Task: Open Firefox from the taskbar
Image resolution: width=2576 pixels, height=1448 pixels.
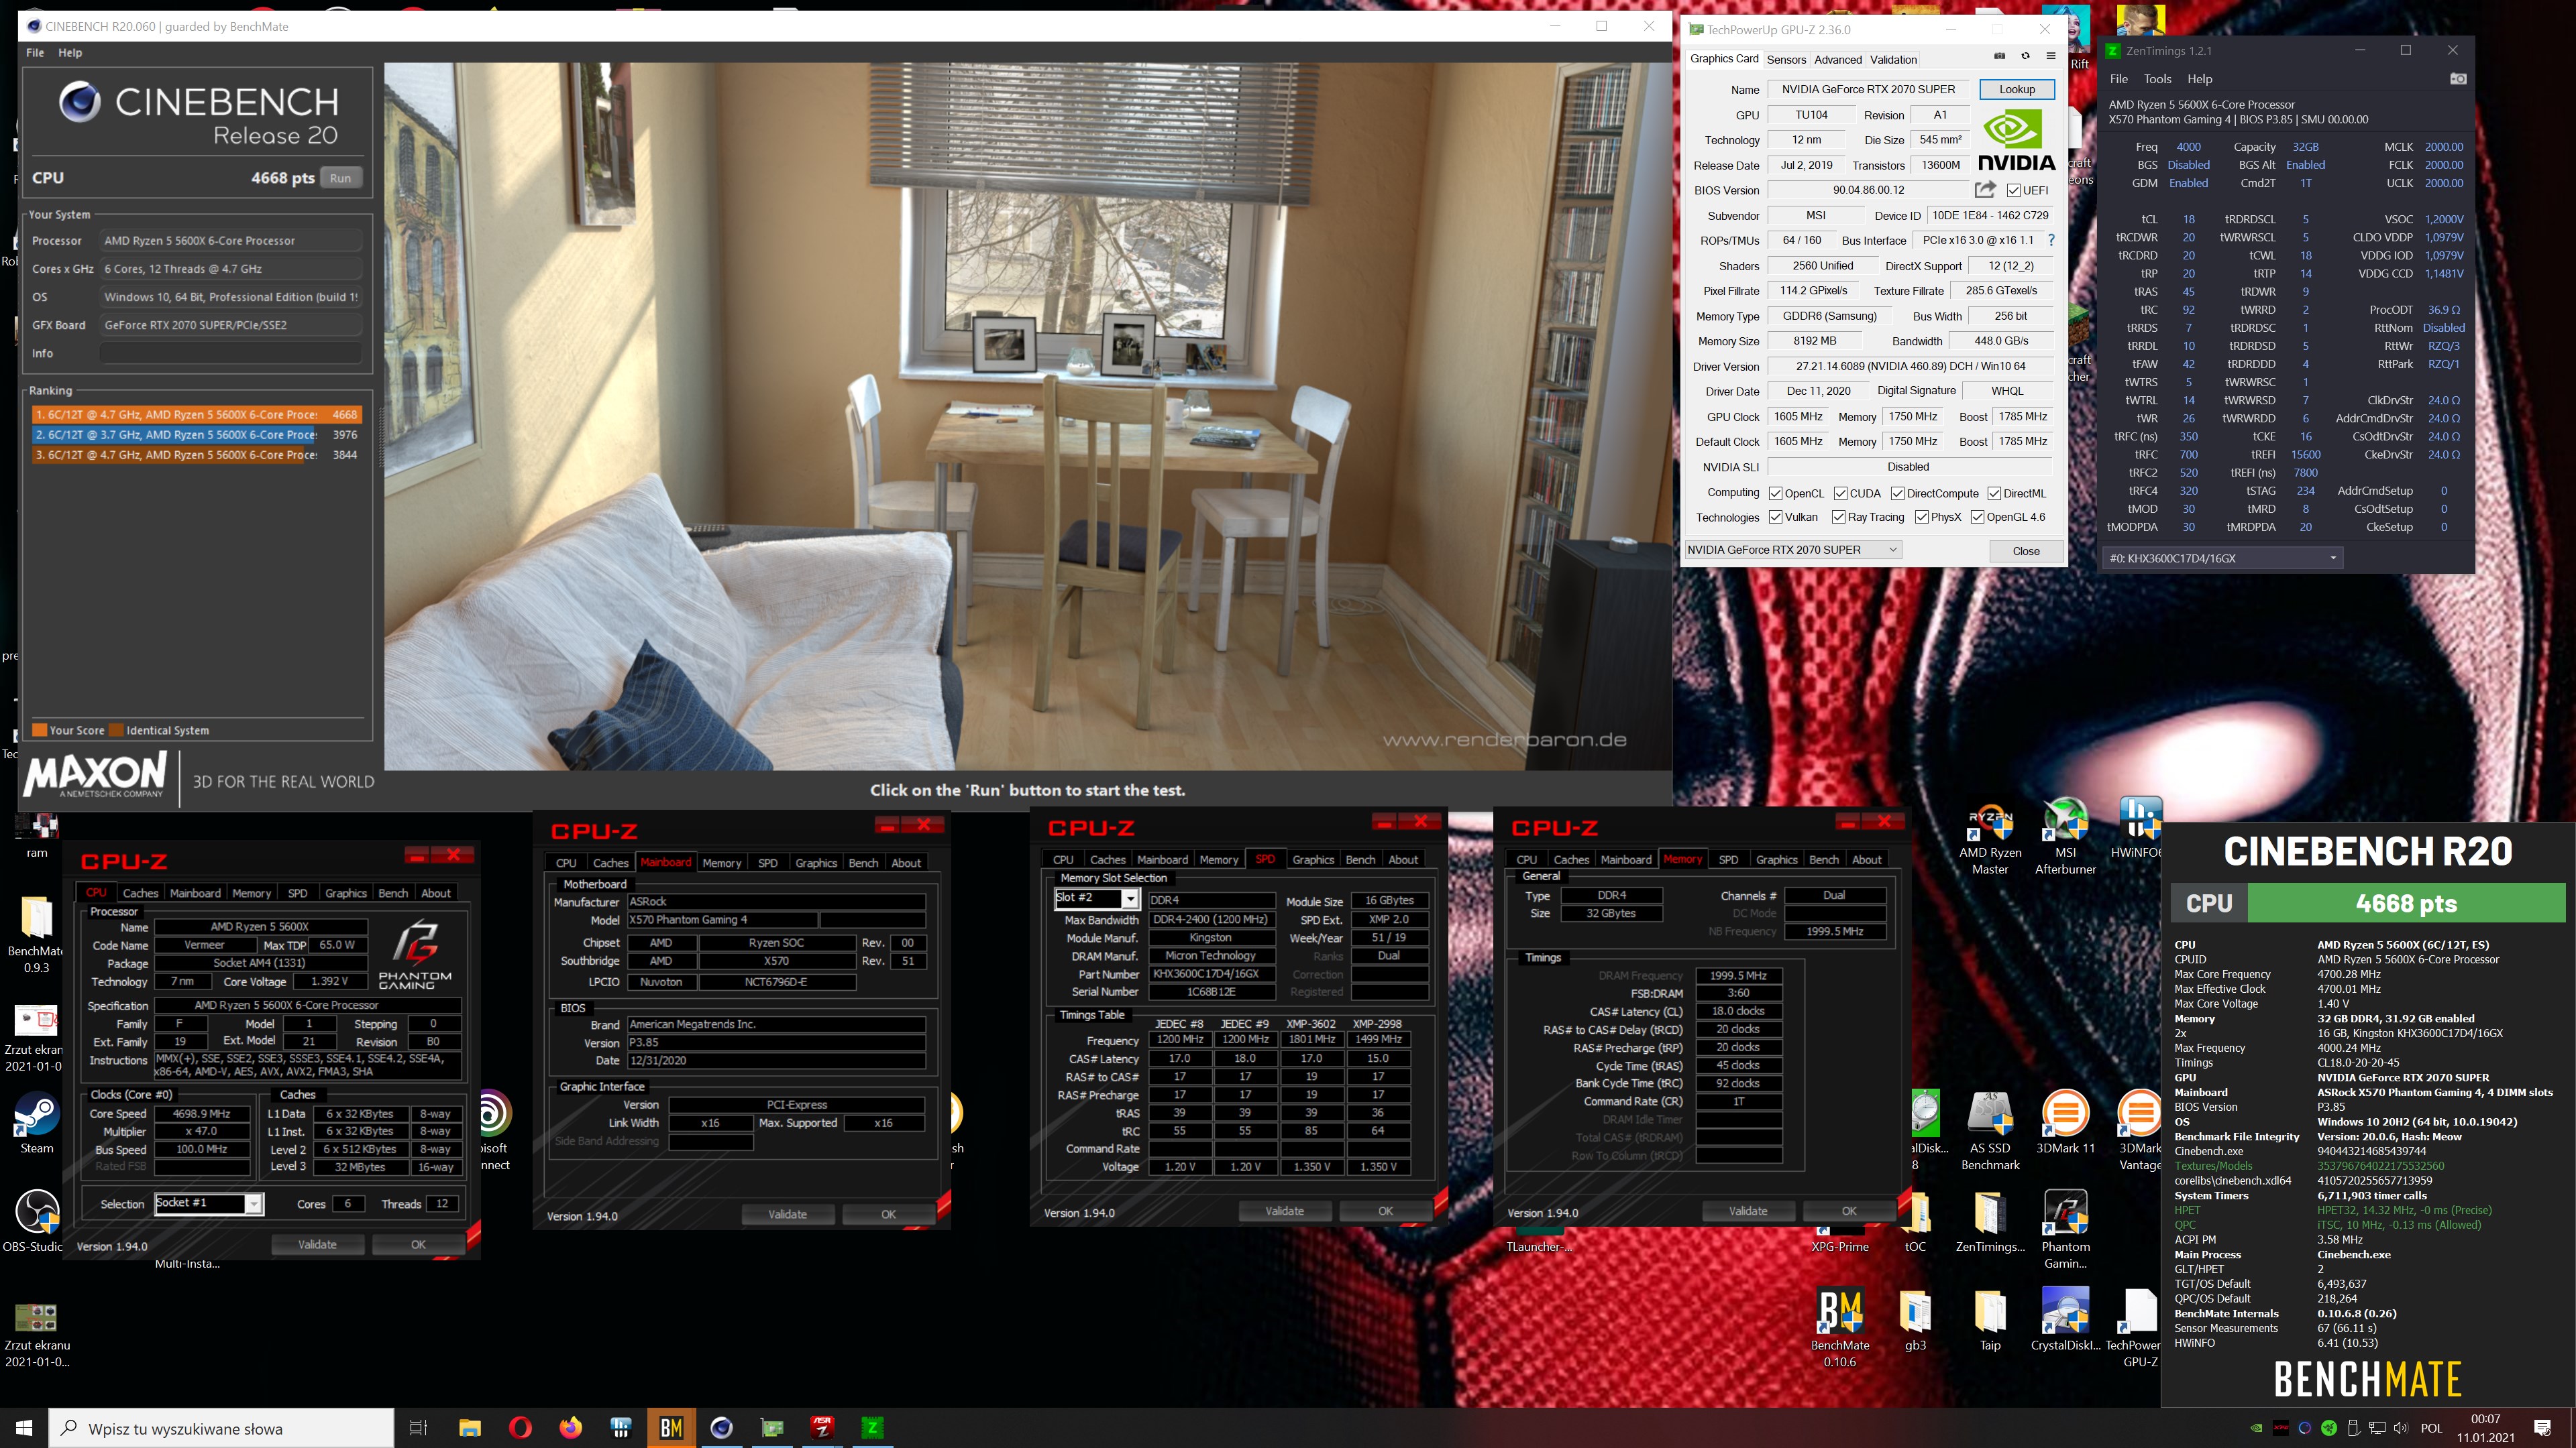Action: (x=570, y=1428)
